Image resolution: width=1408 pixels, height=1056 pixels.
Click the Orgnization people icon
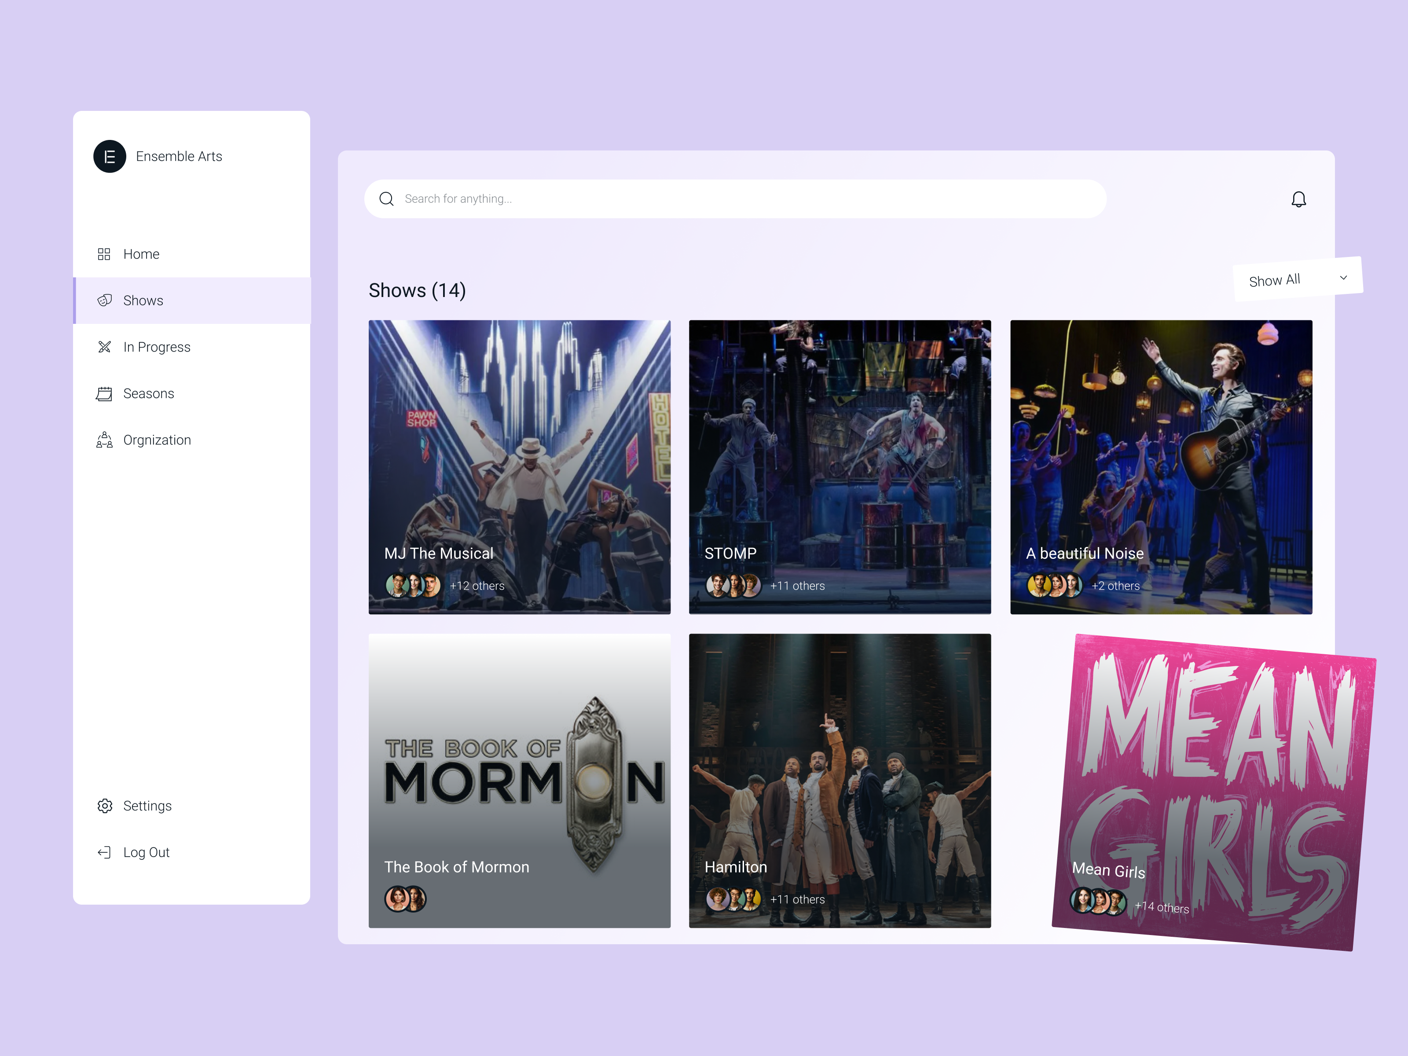104,440
